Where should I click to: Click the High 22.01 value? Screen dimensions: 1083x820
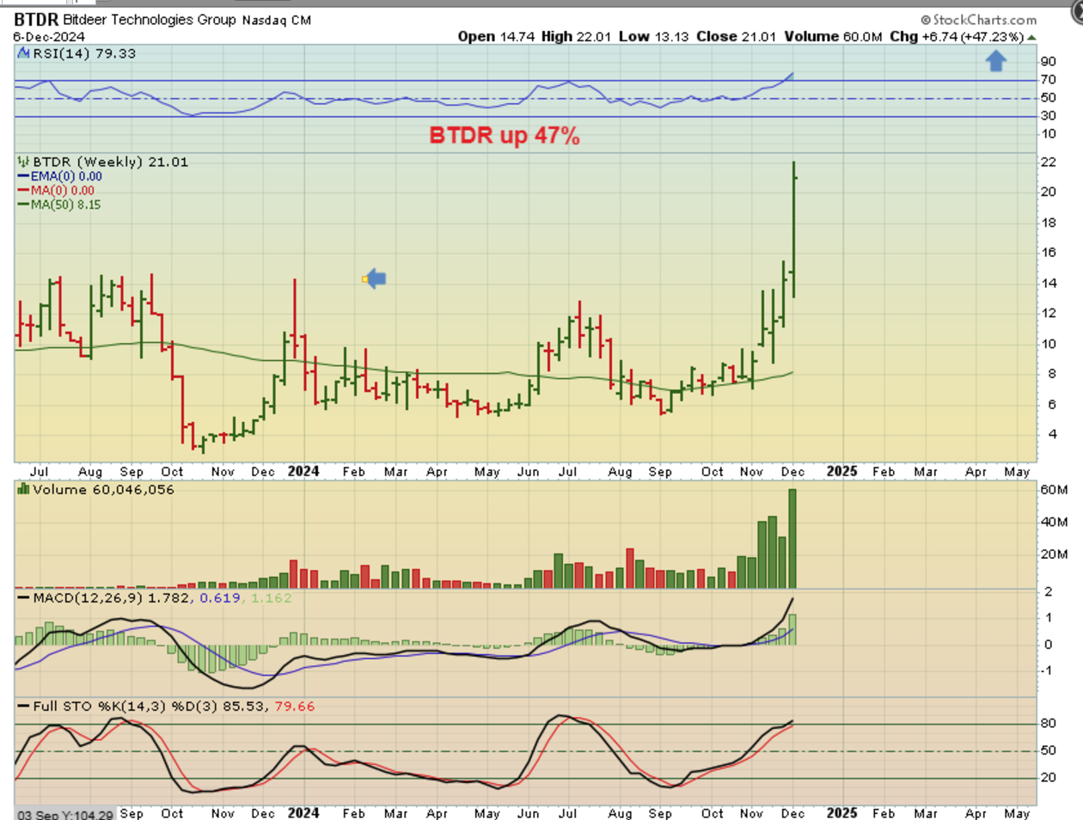tap(576, 36)
